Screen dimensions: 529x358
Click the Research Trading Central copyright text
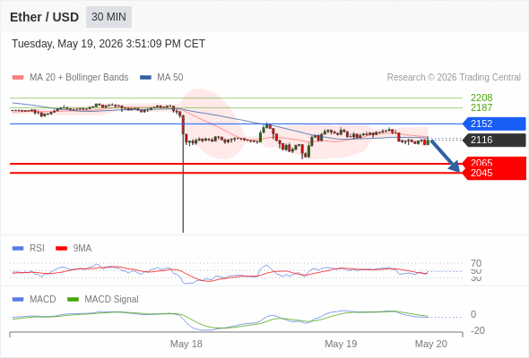click(x=454, y=78)
